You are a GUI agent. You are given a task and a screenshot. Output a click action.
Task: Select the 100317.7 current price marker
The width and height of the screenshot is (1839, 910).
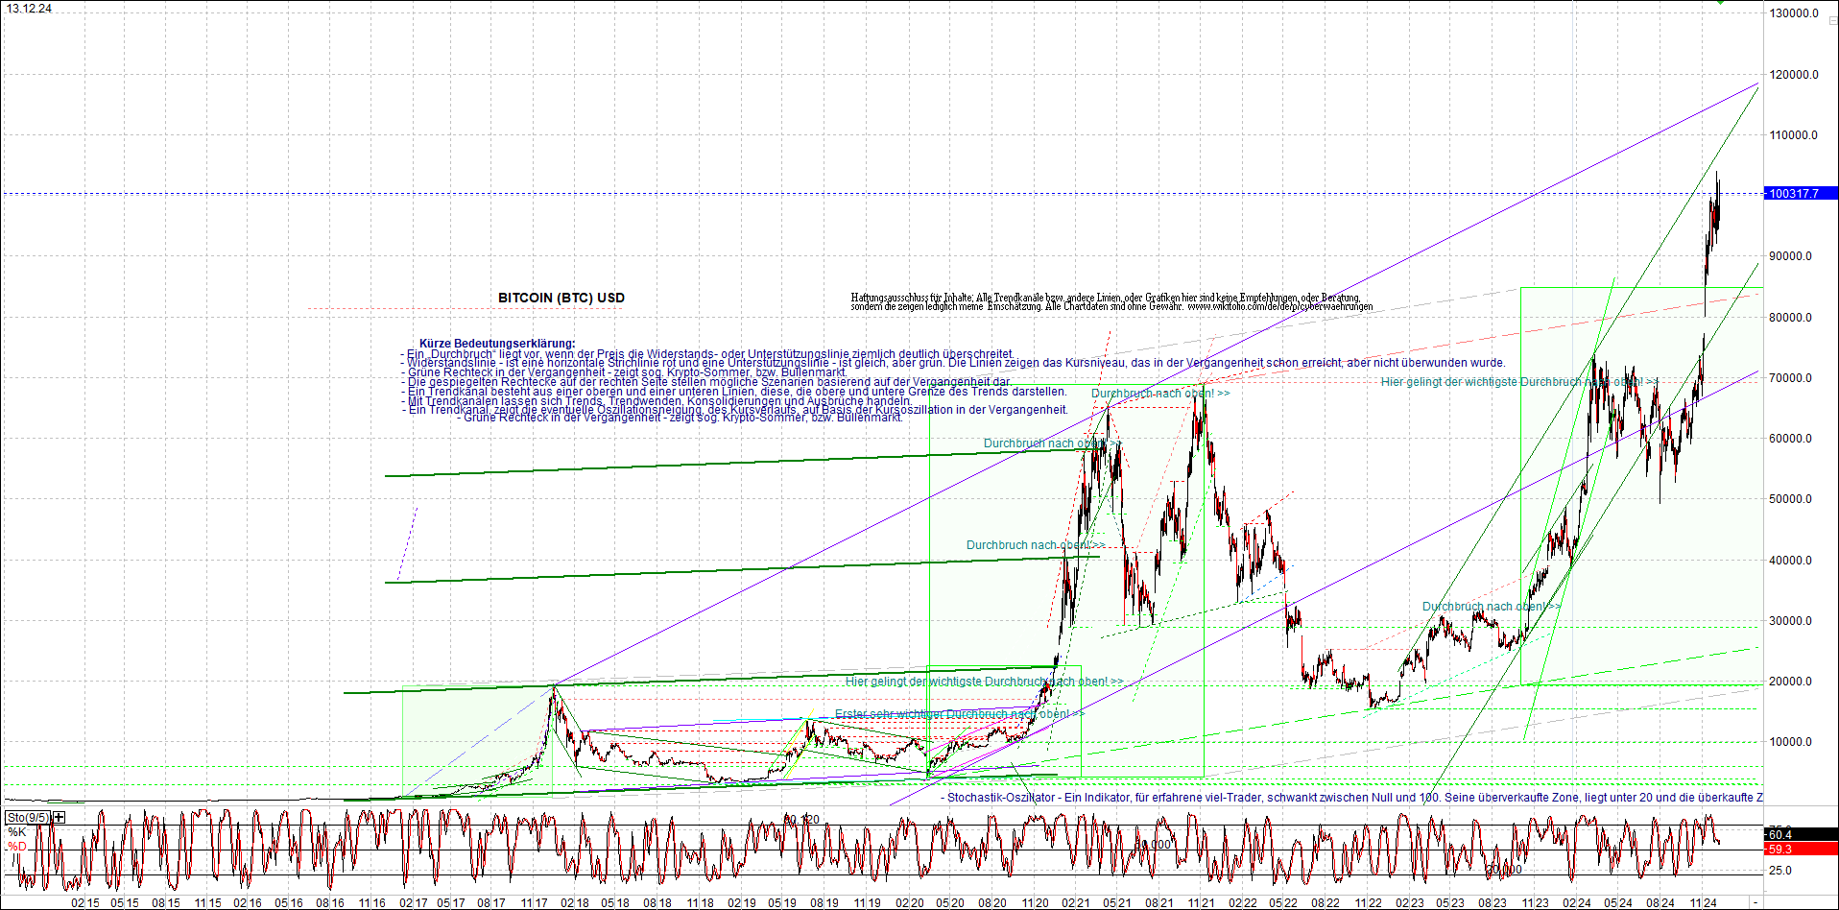click(1801, 193)
